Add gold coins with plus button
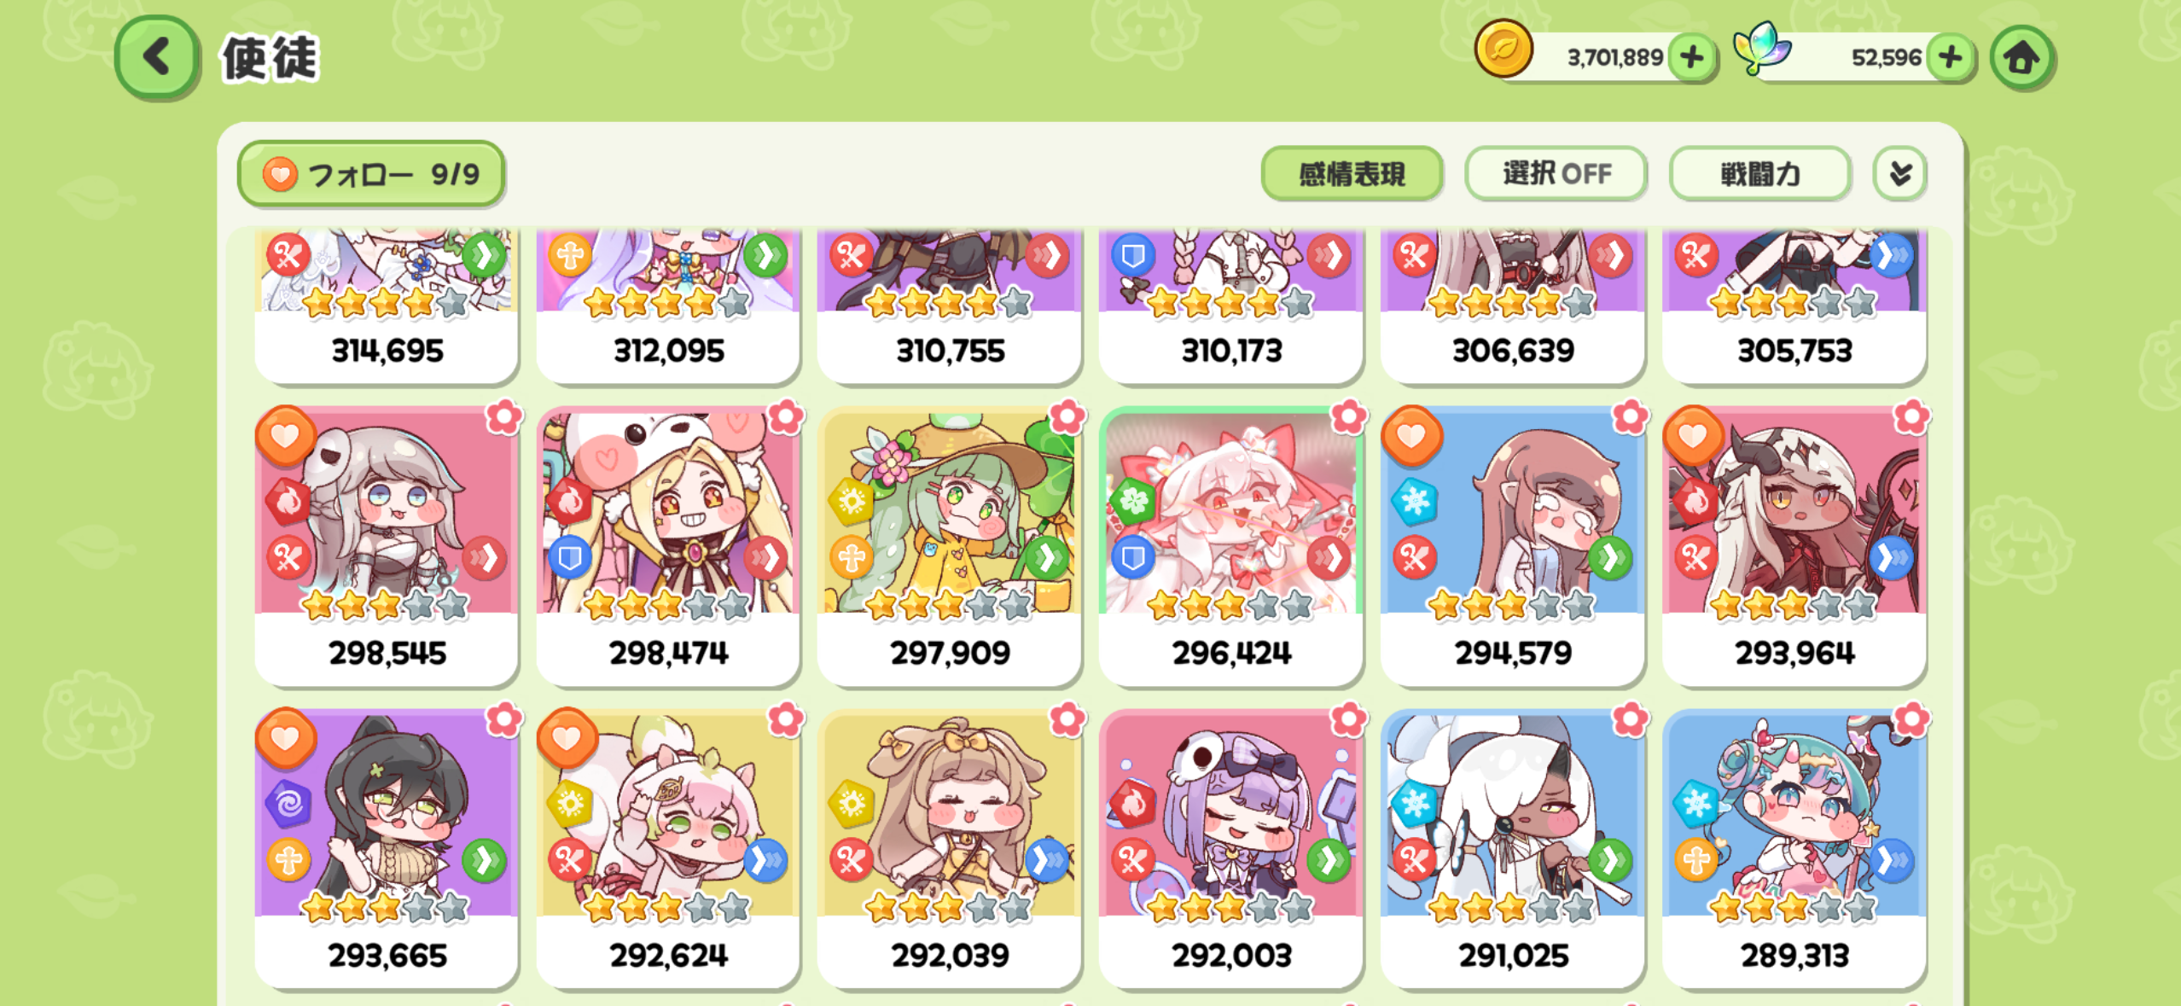 [x=1692, y=58]
